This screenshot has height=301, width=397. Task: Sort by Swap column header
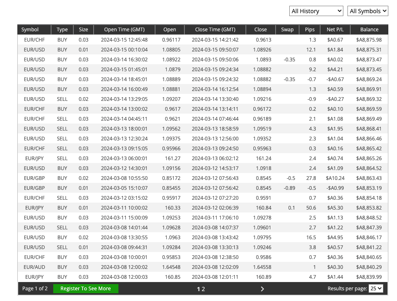287,30
